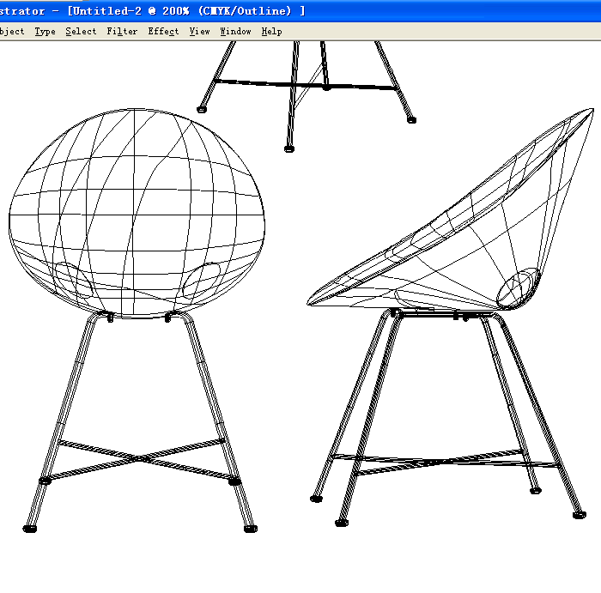Open the Type menu
This screenshot has height=593, width=601.
point(45,32)
